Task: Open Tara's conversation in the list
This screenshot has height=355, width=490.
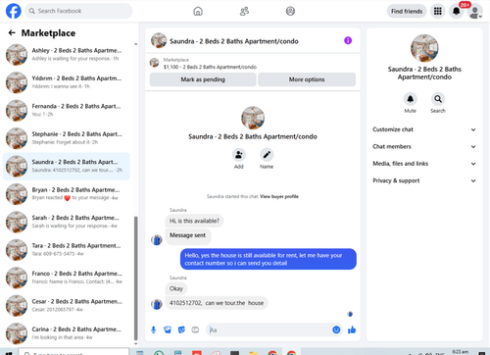Action: pos(67,249)
